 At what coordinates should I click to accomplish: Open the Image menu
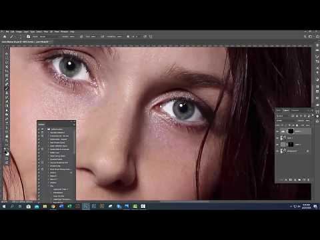coord(19,32)
